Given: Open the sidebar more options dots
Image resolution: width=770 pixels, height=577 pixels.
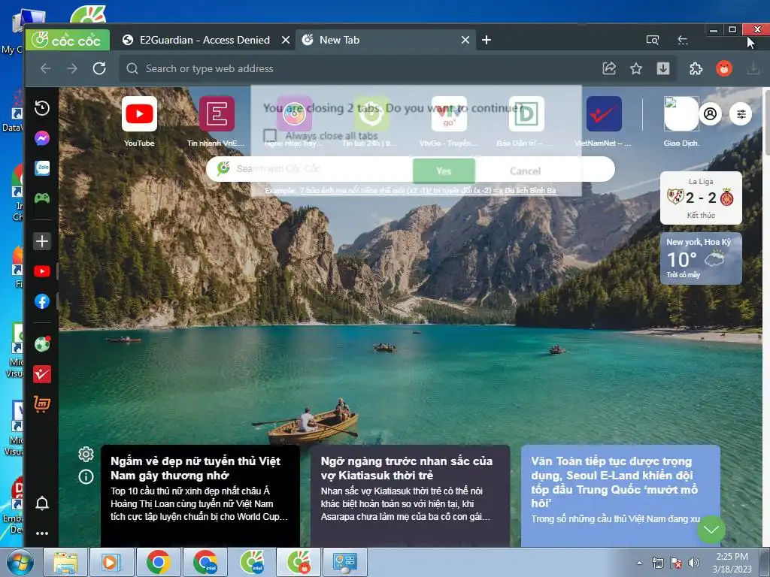Looking at the screenshot, I should (42, 533).
